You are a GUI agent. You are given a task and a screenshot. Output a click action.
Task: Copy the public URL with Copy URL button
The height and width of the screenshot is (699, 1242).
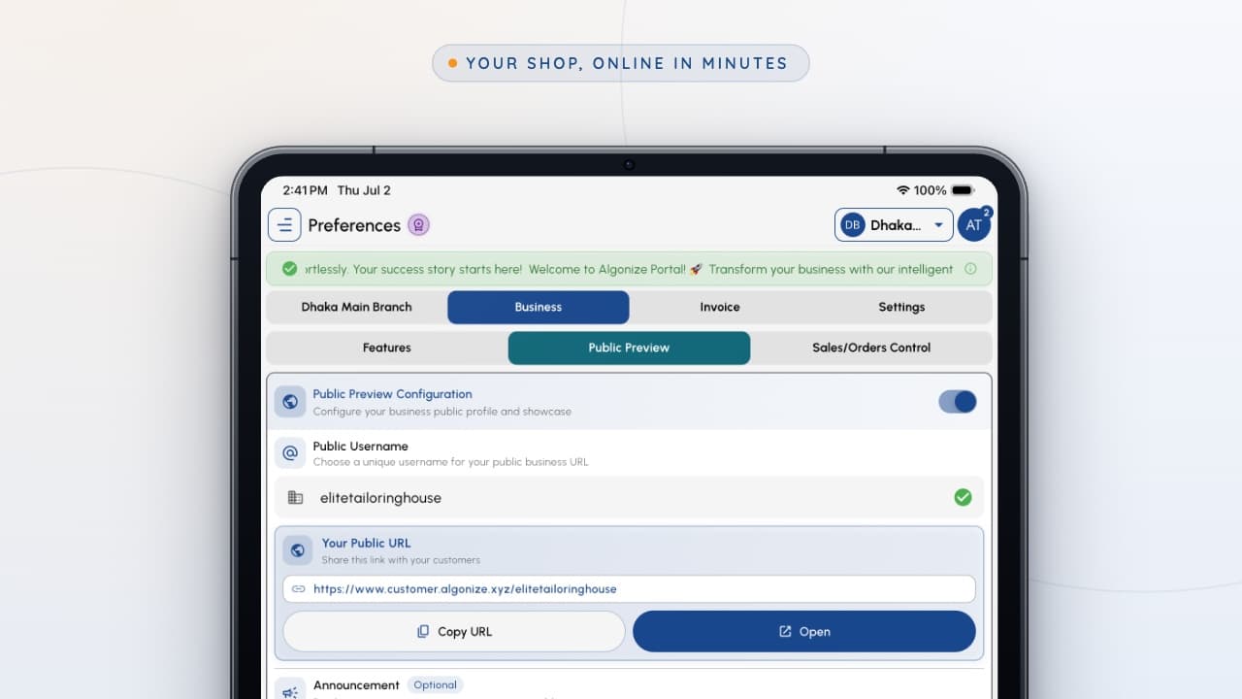pyautogui.click(x=454, y=631)
